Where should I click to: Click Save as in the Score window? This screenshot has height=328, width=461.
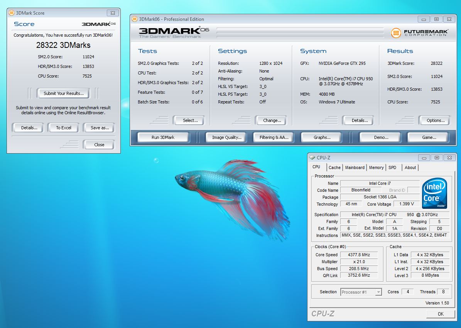[x=100, y=128]
